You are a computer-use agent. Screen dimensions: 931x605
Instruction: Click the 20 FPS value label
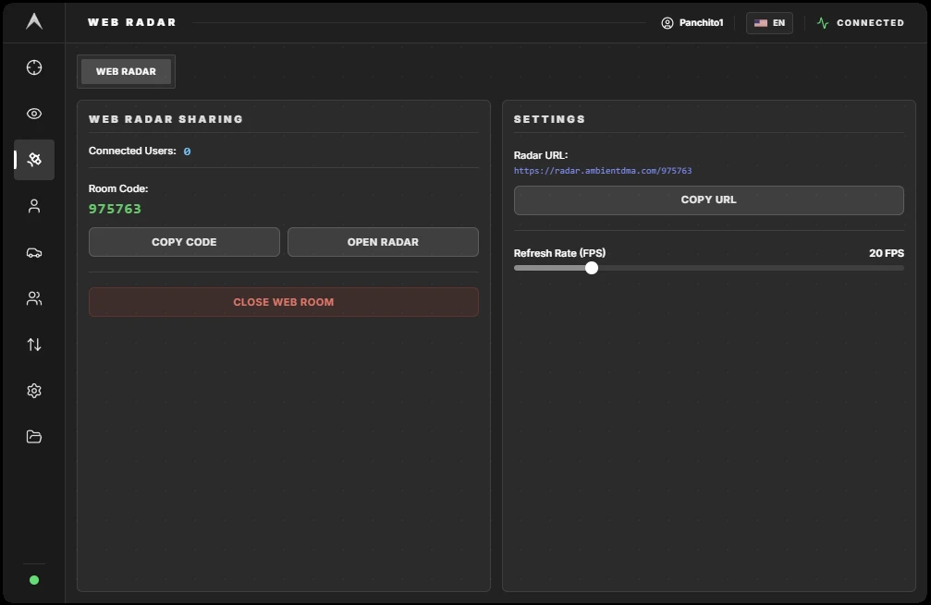(x=887, y=253)
